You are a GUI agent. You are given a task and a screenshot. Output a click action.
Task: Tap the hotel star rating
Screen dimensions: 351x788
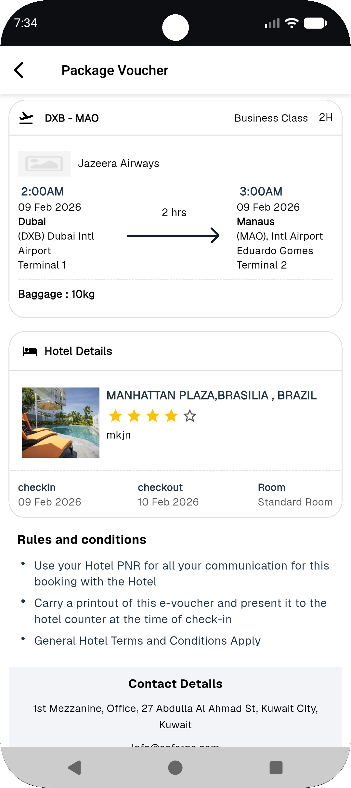click(x=152, y=416)
